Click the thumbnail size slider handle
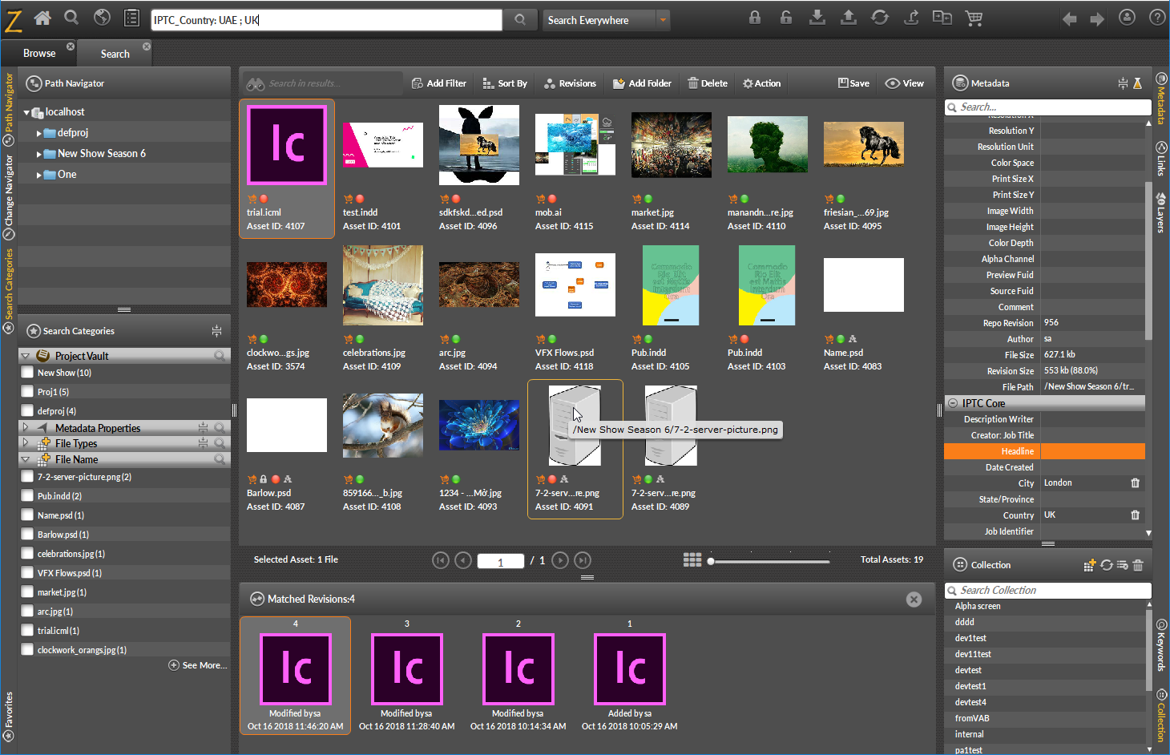This screenshot has height=755, width=1170. click(711, 561)
